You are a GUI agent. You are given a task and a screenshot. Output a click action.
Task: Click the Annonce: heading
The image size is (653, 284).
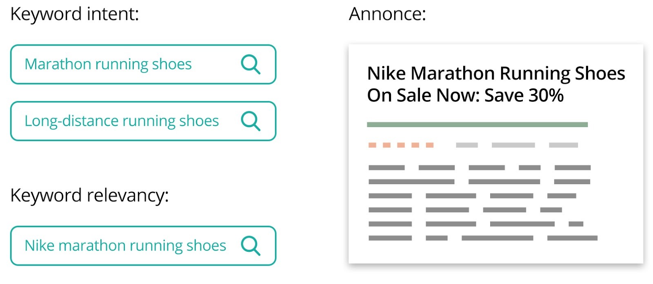[387, 14]
